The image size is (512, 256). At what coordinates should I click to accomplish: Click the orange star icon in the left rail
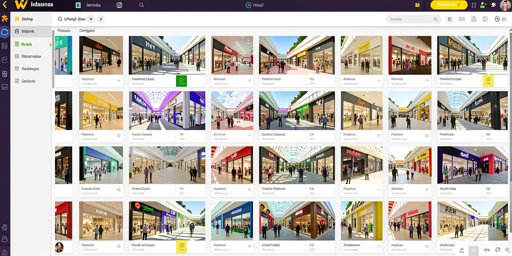coord(4,18)
